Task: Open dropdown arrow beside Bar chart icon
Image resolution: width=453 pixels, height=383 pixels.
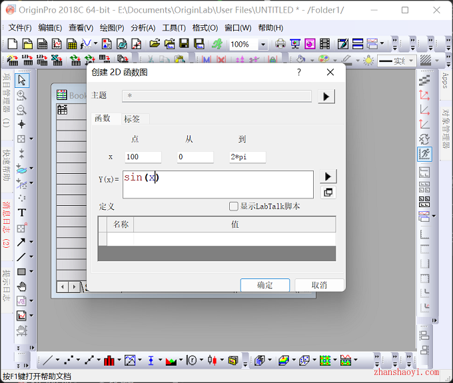Action: (119, 360)
